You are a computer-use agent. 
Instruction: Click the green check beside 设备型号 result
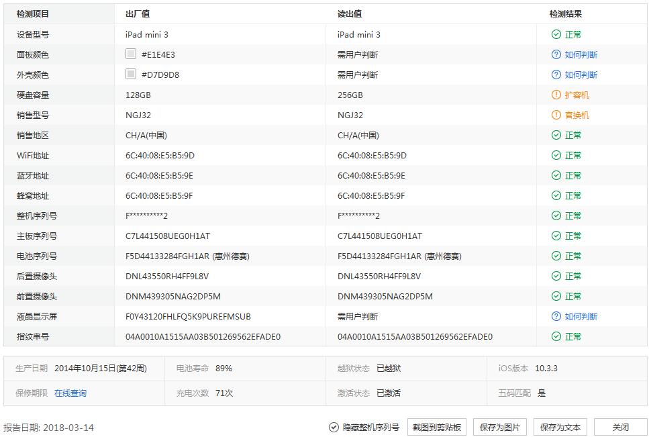(x=555, y=34)
